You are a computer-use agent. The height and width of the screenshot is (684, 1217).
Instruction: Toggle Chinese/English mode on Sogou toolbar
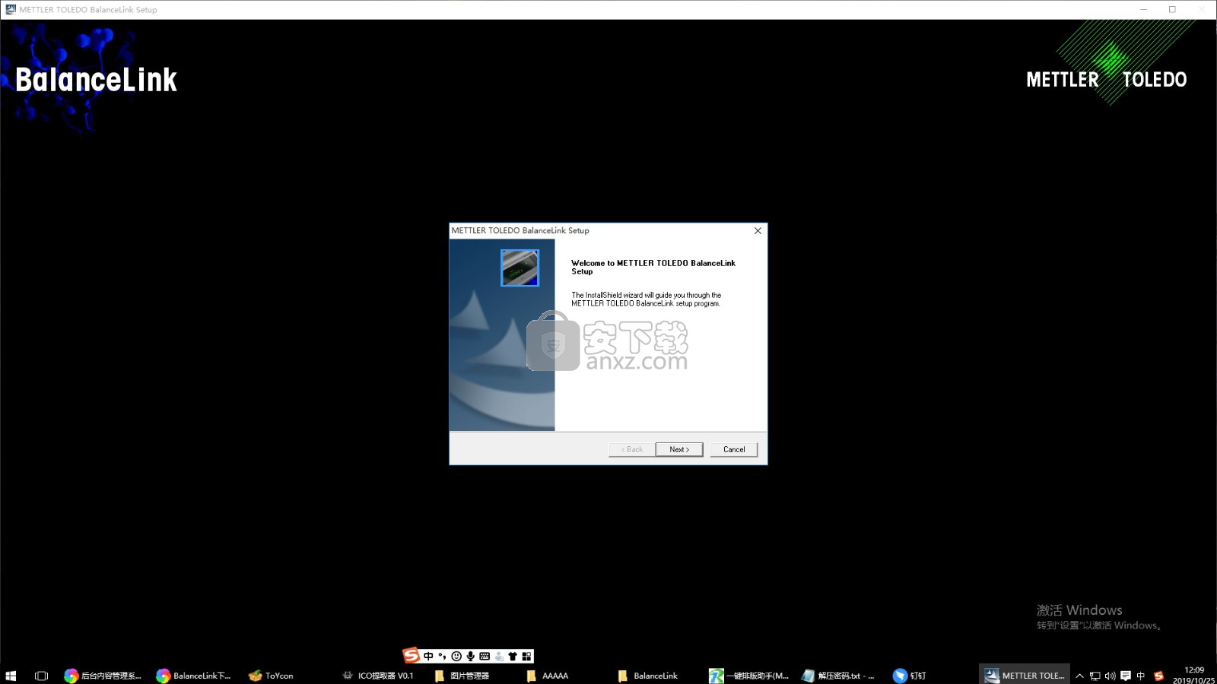pos(428,656)
